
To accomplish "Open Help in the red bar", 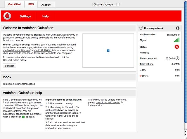I will click(46, 16).
